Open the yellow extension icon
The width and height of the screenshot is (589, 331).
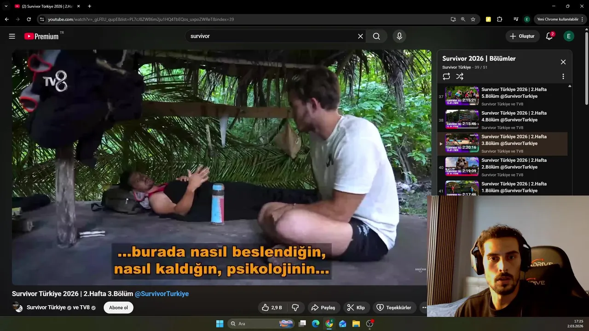[x=488, y=19]
